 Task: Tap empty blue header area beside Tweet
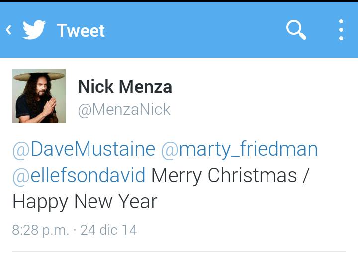[x=194, y=30]
